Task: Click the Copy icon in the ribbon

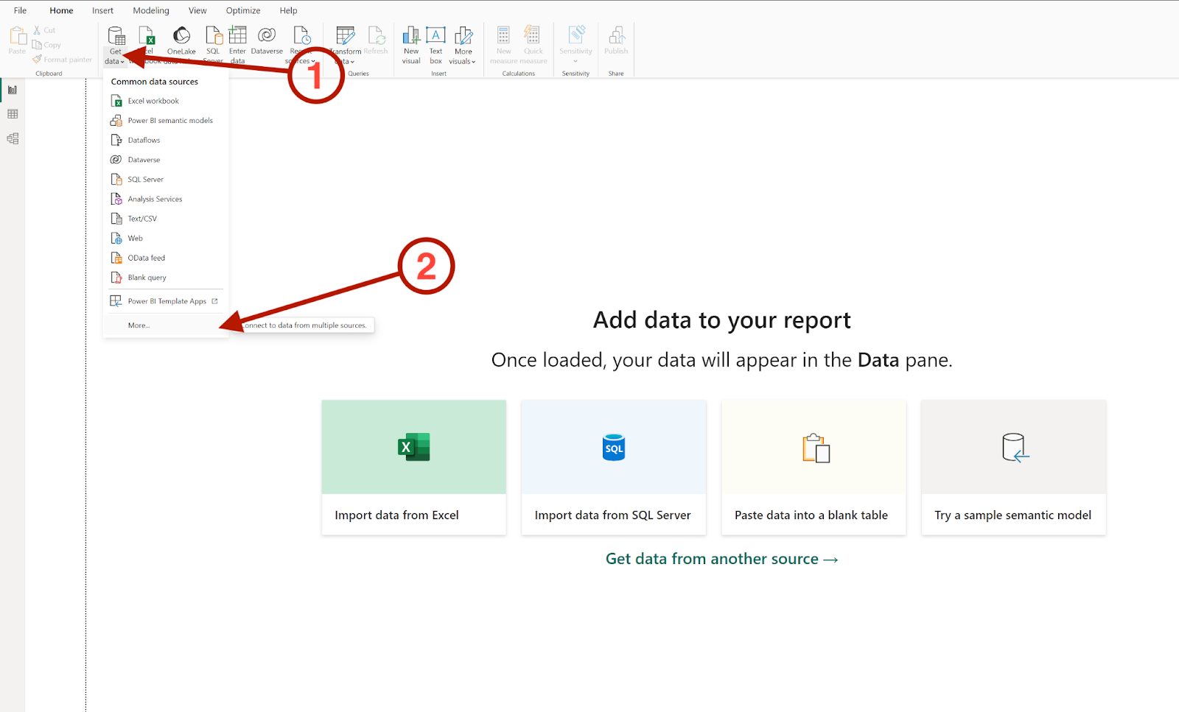Action: point(37,45)
